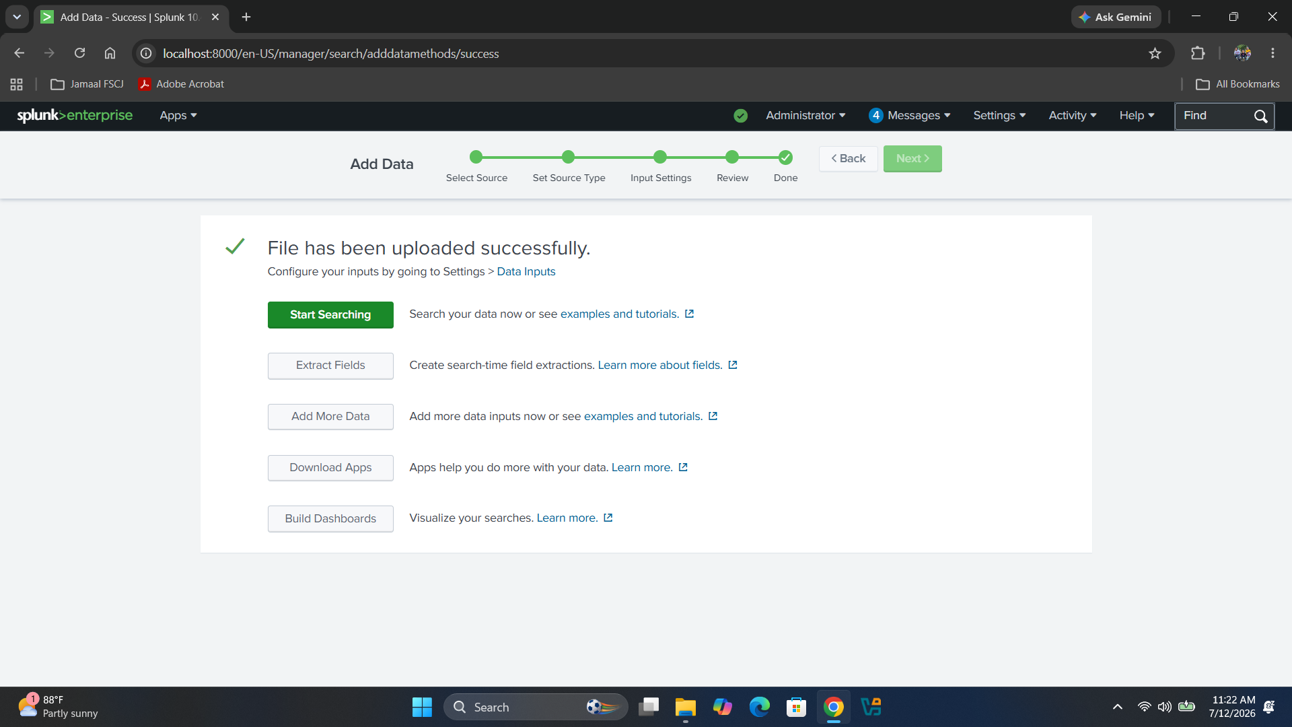The width and height of the screenshot is (1292, 727).
Task: Go to the browser home icon
Action: tap(110, 53)
